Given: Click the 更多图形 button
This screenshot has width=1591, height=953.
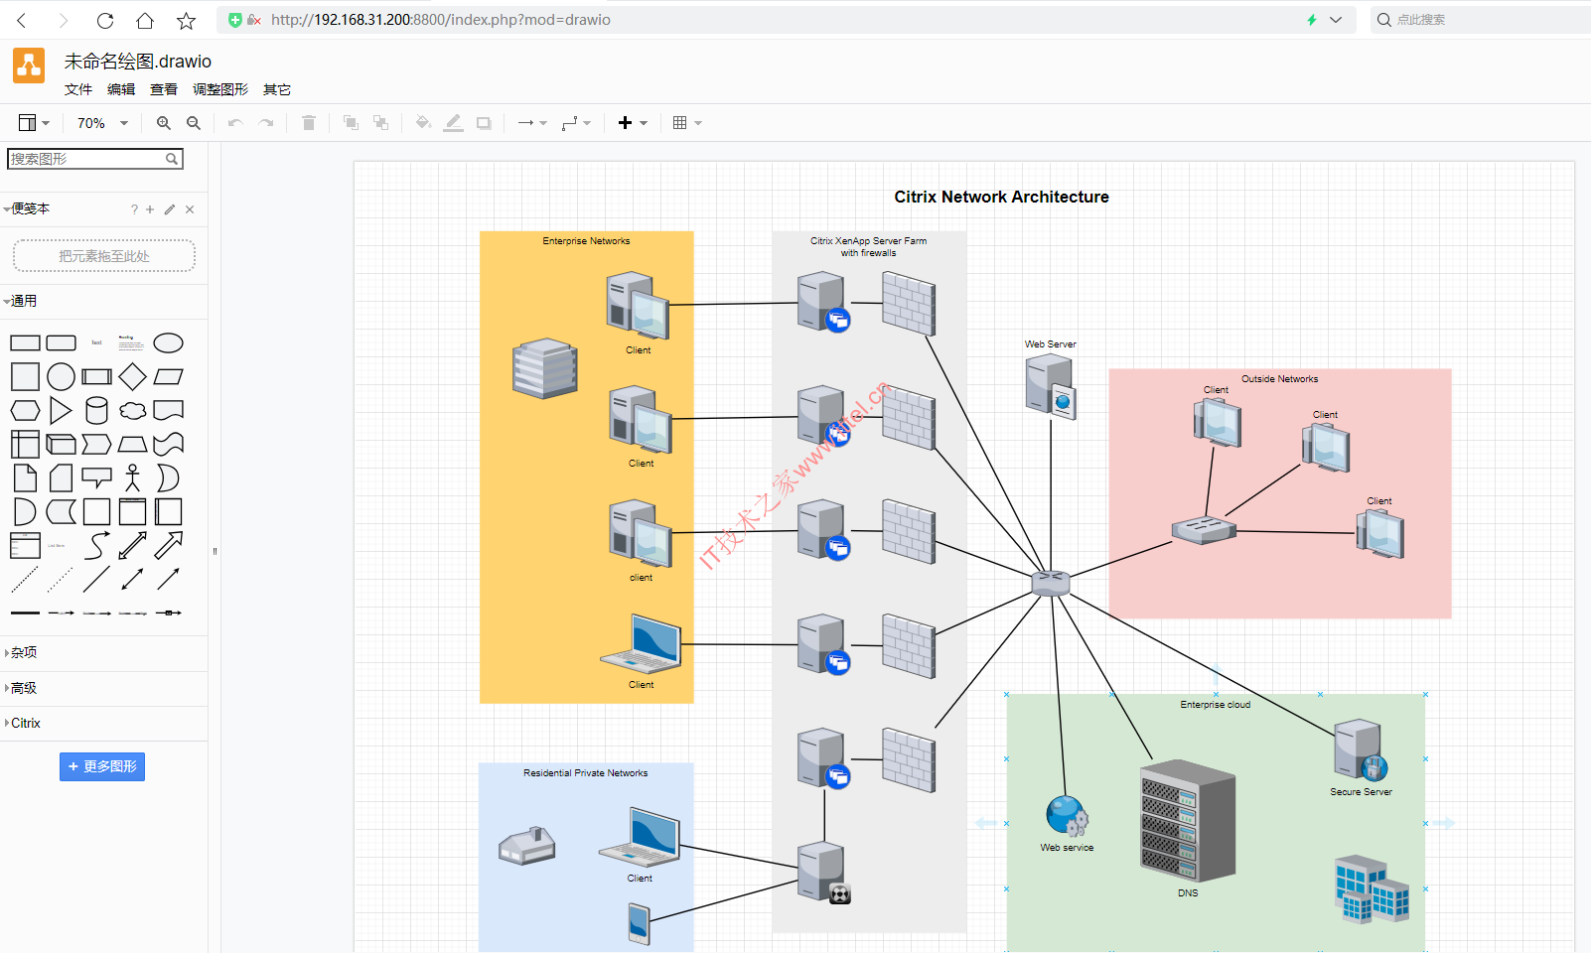Looking at the screenshot, I should [102, 766].
